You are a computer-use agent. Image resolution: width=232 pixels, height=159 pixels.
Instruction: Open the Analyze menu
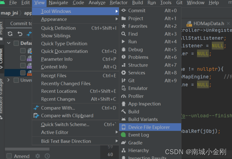(x=97, y=3)
